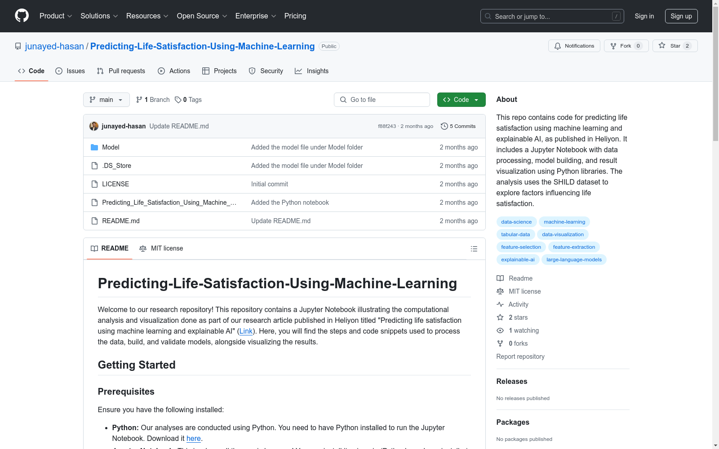Switch to the Actions tab
The height and width of the screenshot is (449, 719).
[174, 71]
